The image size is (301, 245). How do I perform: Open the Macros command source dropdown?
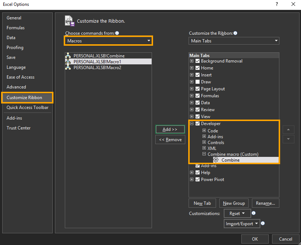pos(108,41)
